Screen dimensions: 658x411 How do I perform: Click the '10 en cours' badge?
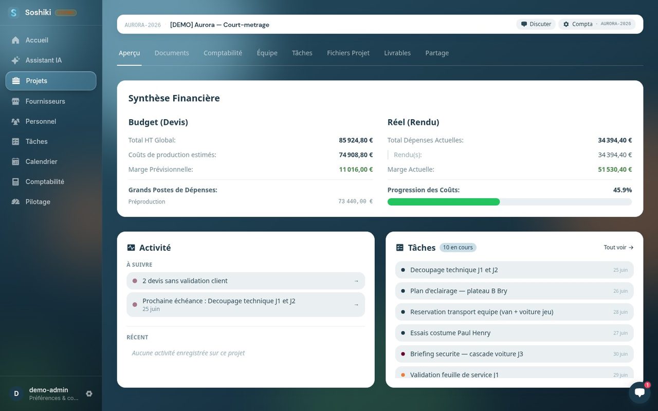458,248
